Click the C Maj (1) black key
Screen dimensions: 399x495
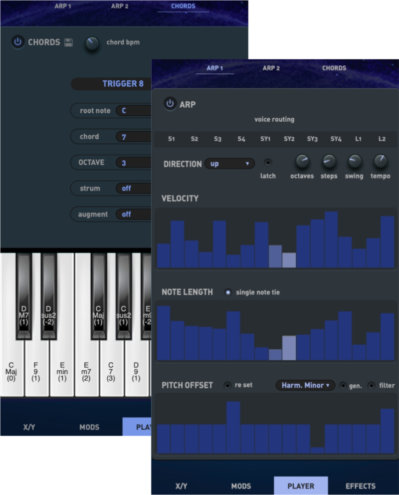tap(98, 296)
